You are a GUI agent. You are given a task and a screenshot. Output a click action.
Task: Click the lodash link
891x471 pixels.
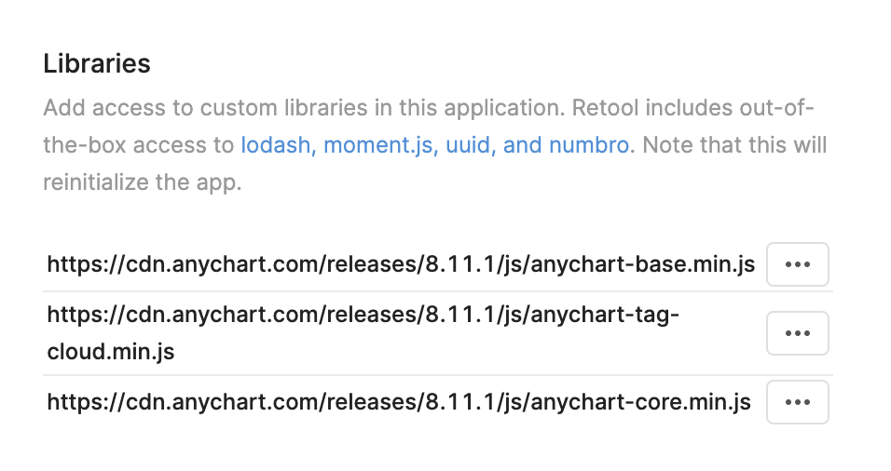(276, 145)
